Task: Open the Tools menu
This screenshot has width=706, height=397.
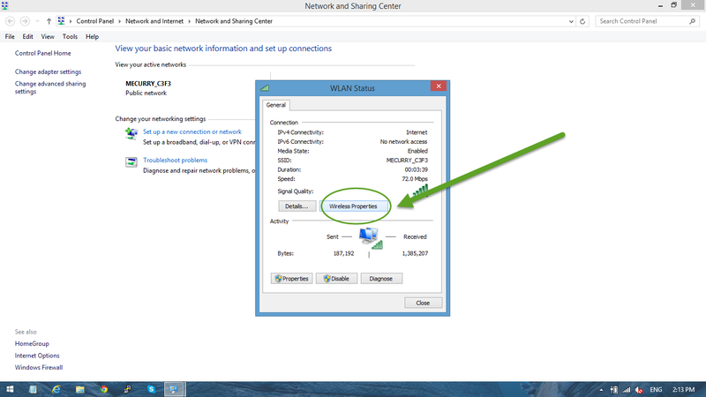Action: [70, 37]
